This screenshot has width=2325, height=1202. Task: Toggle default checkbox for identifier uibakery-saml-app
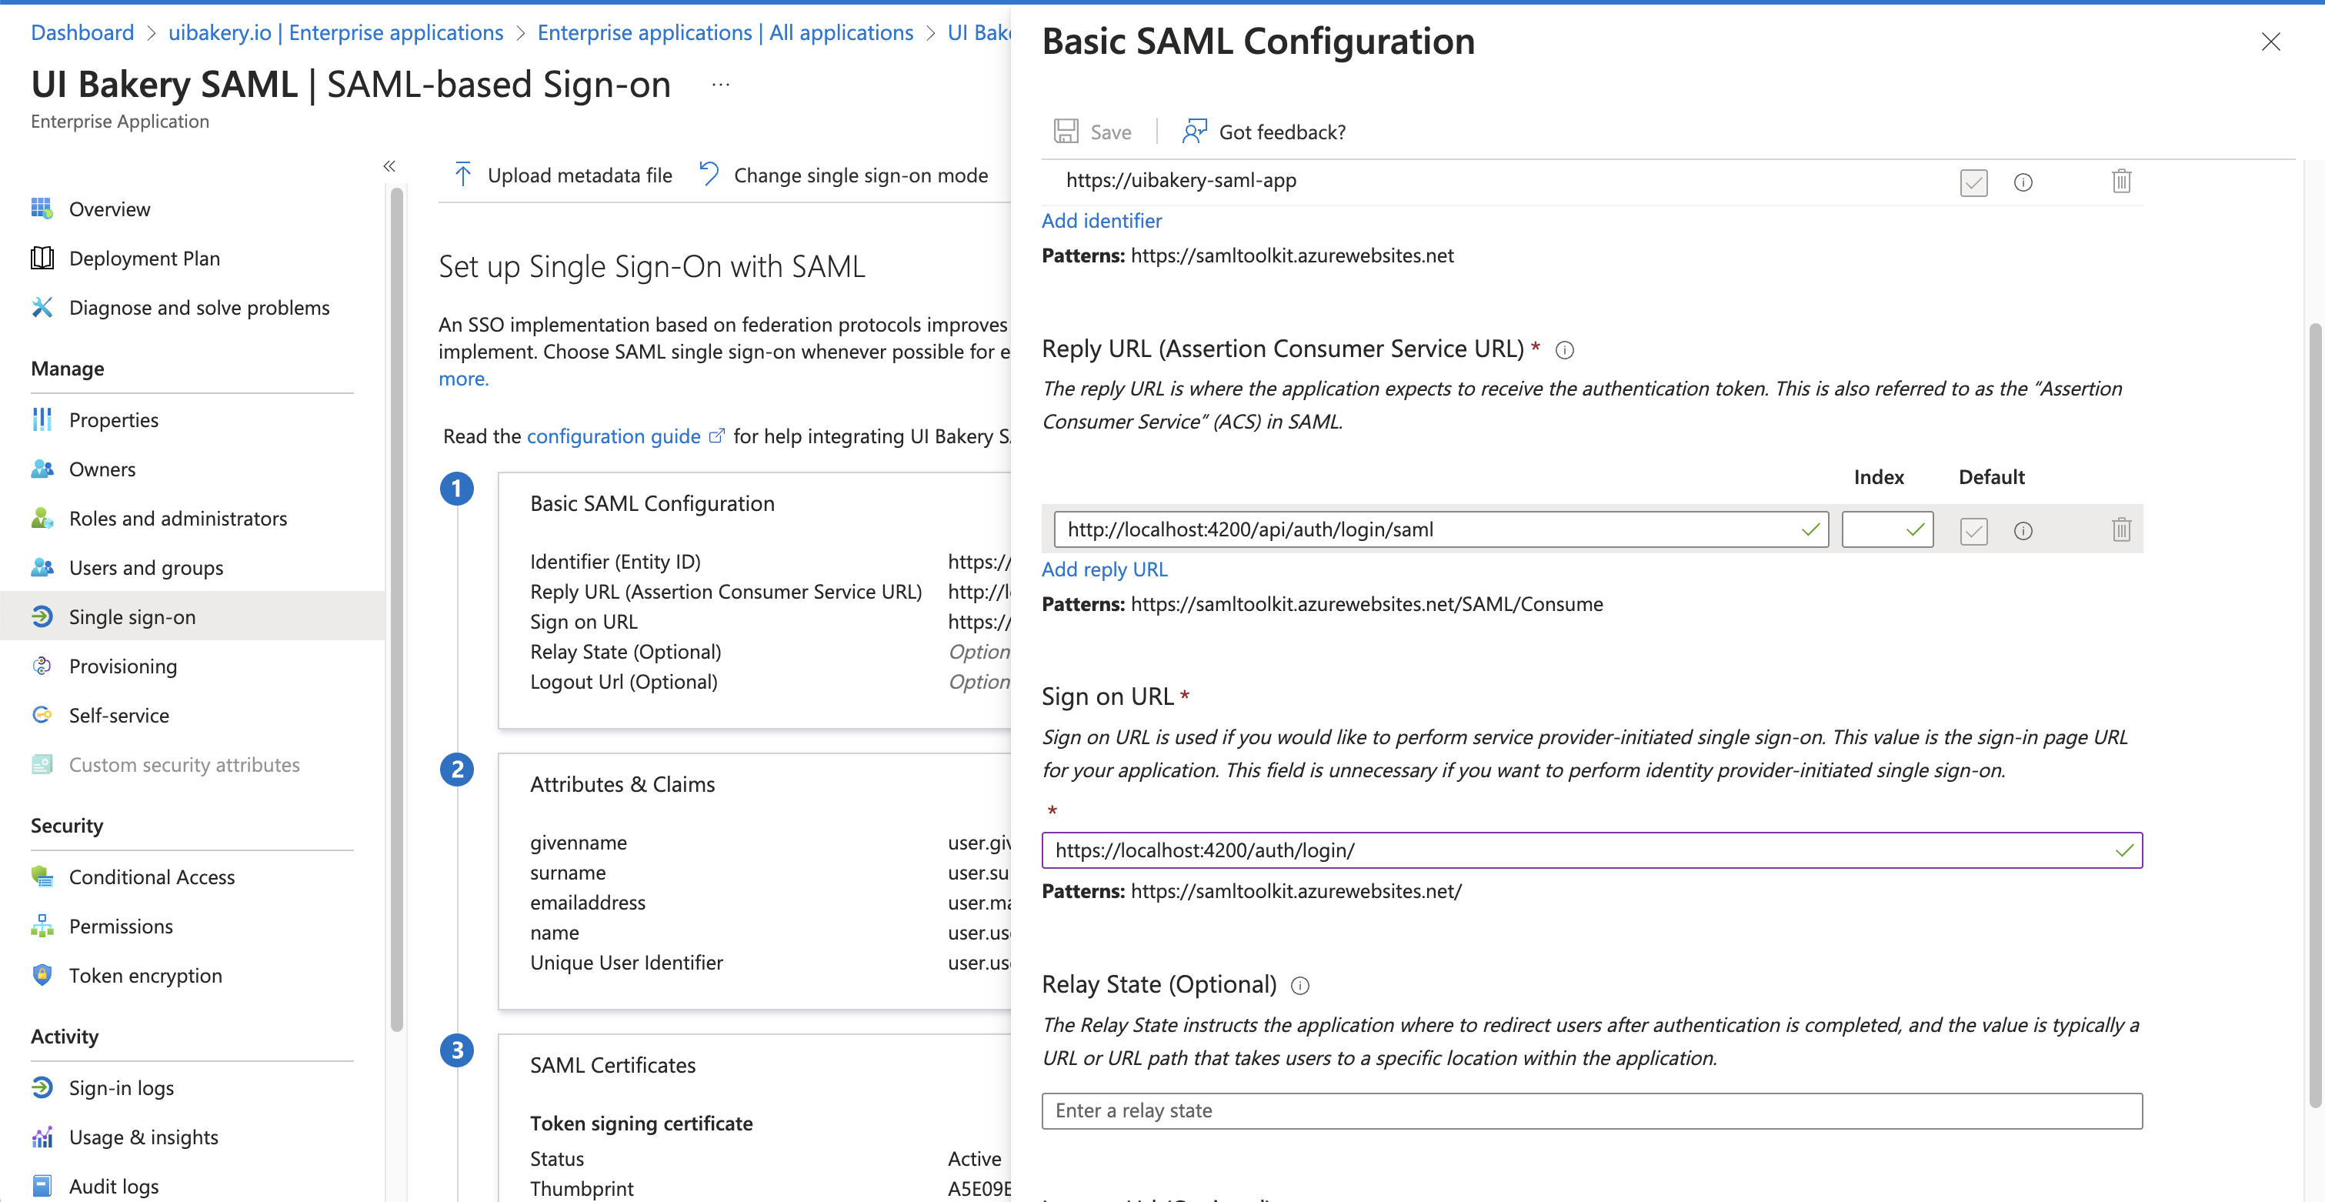pos(1973,182)
